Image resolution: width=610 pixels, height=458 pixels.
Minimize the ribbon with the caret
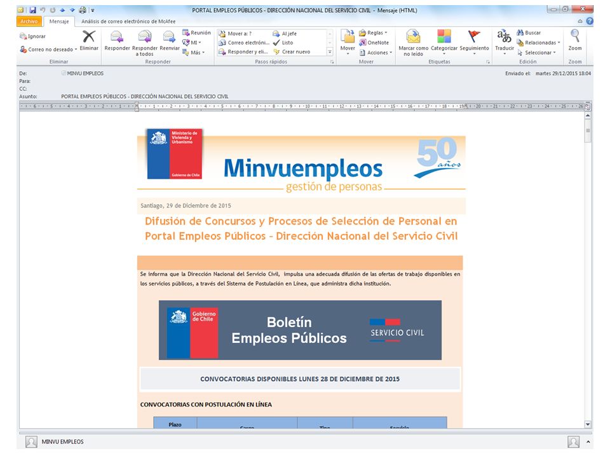coord(580,21)
